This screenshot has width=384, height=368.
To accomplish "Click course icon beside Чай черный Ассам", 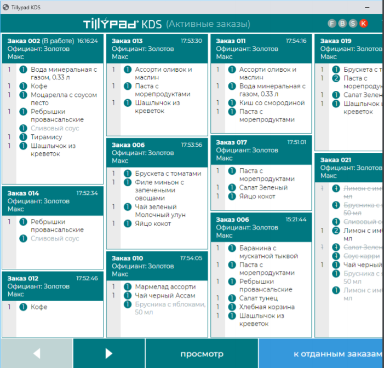I will coord(128,296).
